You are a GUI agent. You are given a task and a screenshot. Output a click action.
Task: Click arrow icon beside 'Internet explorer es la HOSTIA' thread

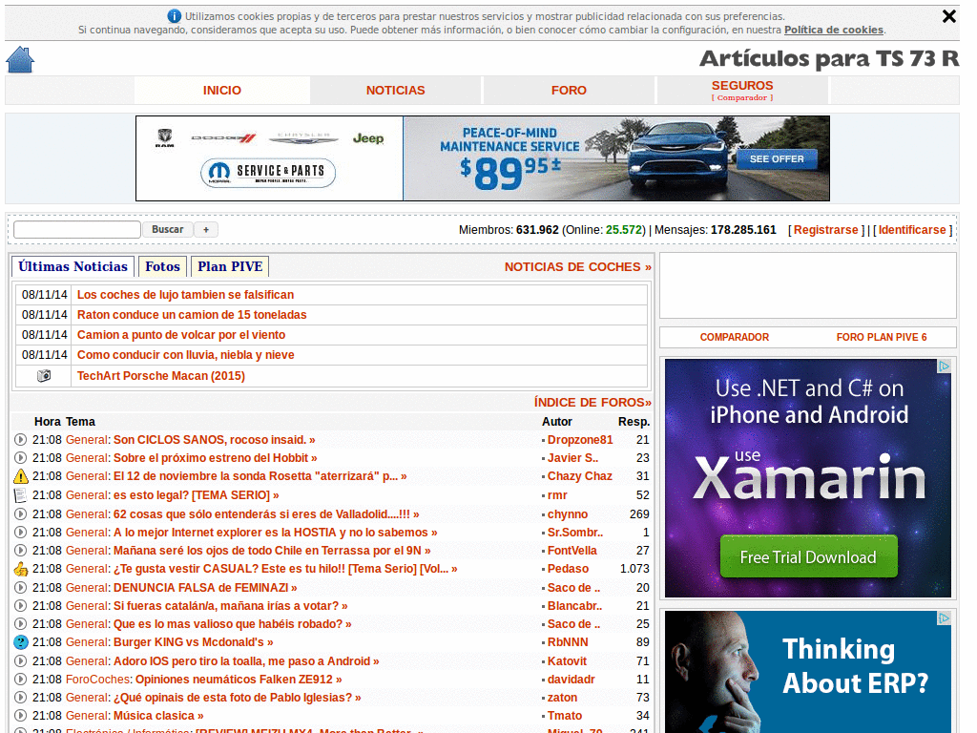tap(21, 533)
